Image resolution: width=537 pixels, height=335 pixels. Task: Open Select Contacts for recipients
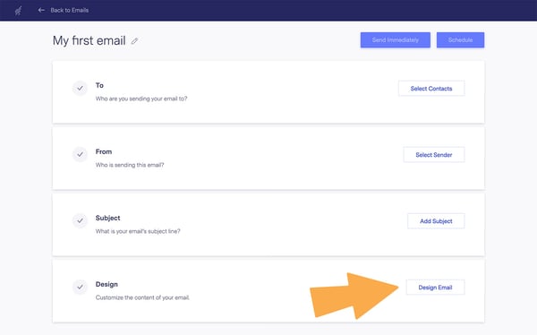431,89
